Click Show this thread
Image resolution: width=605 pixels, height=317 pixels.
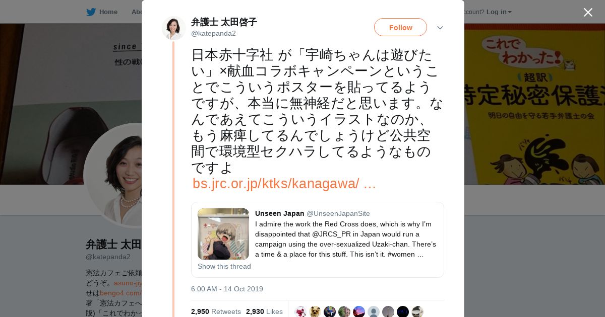(x=224, y=266)
